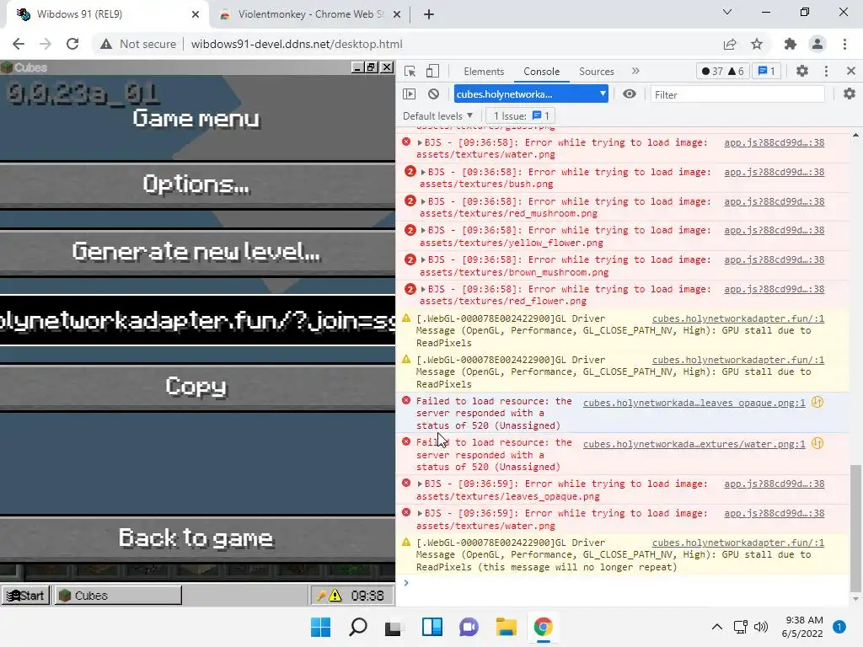This screenshot has height=647, width=863.
Task: Close the DevTools panel
Action: 851,71
